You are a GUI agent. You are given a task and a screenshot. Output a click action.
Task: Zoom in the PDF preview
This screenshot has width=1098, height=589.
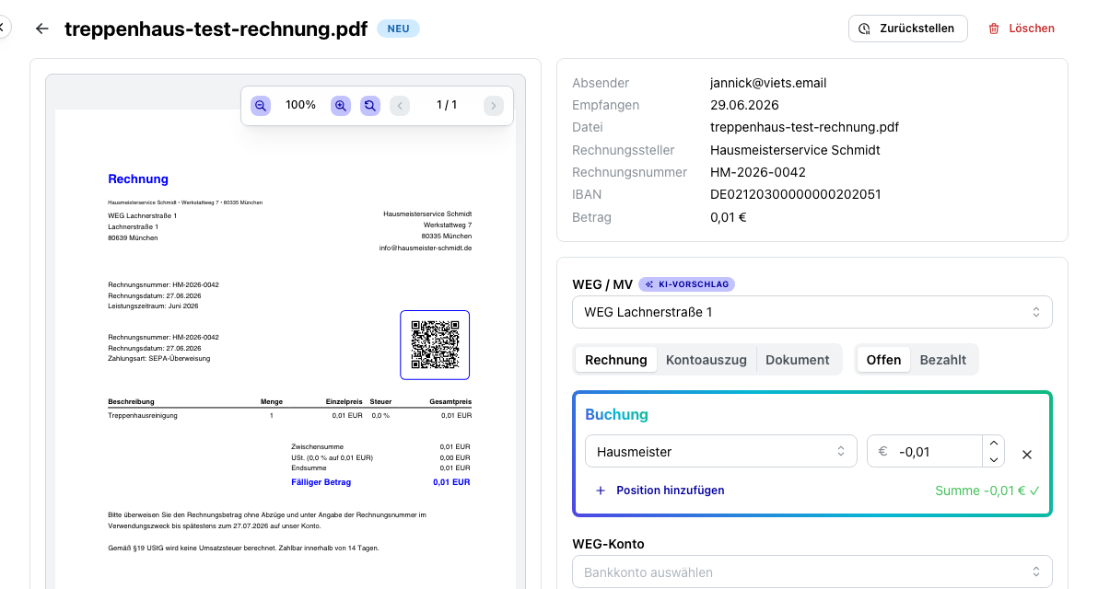click(x=340, y=106)
